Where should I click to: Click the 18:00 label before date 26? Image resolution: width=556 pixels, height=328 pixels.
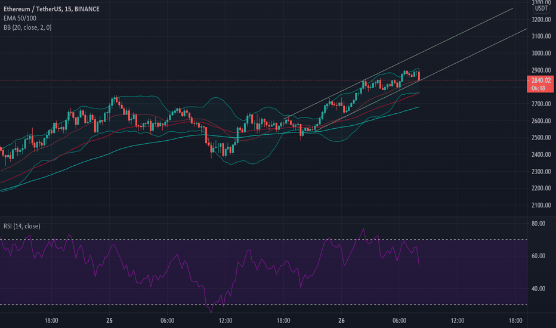283,321
